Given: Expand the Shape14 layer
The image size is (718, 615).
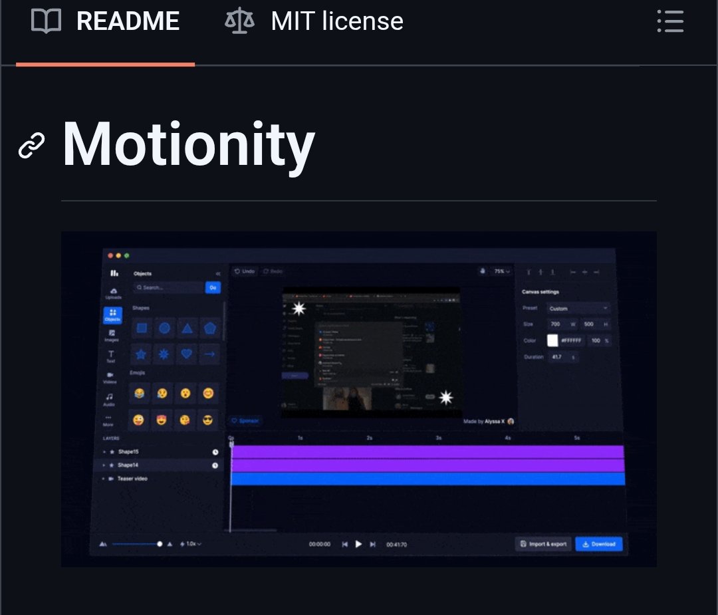Looking at the screenshot, I should (x=104, y=465).
